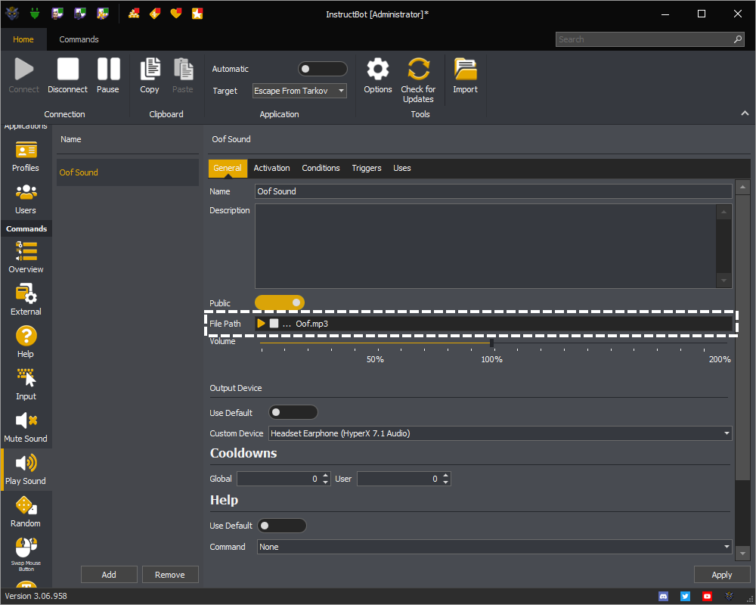Image resolution: width=756 pixels, height=605 pixels.
Task: Open the Conditions tab
Action: pyautogui.click(x=321, y=168)
